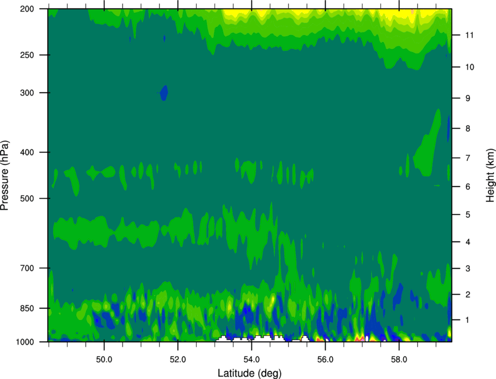This screenshot has height=379, width=496.
Task: Click the 'Latitude (deg)' axis title
Action: click(x=249, y=373)
